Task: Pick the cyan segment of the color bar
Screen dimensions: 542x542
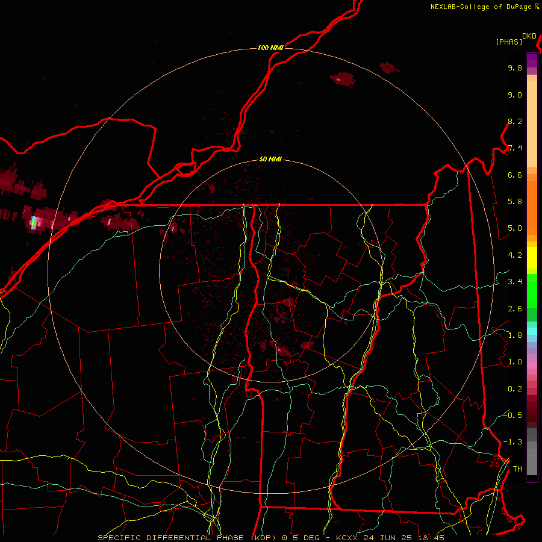Action: point(532,331)
